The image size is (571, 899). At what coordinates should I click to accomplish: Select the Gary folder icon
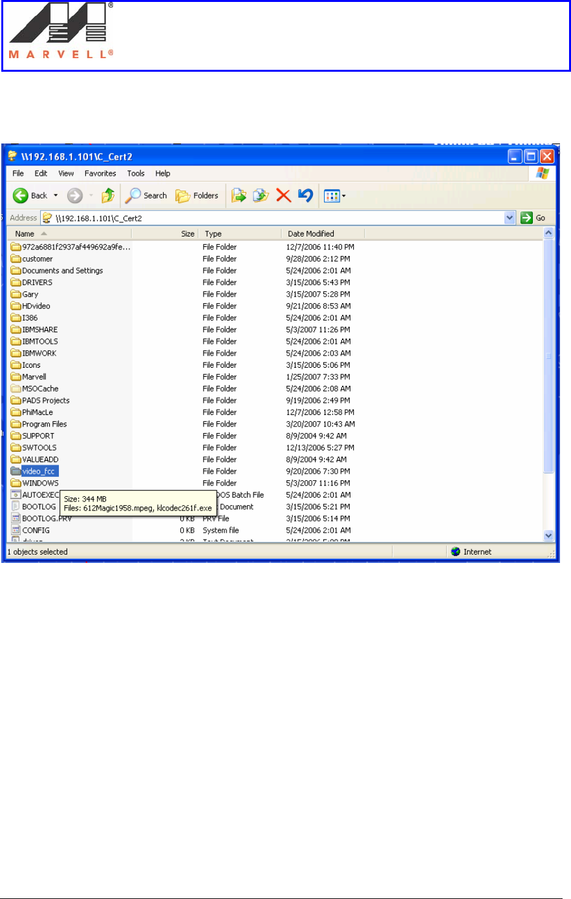(16, 294)
